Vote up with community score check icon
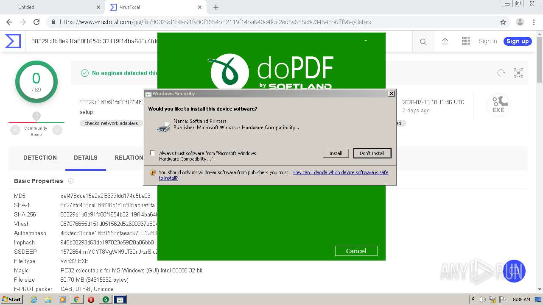The width and height of the screenshot is (543, 305). tap(57, 130)
